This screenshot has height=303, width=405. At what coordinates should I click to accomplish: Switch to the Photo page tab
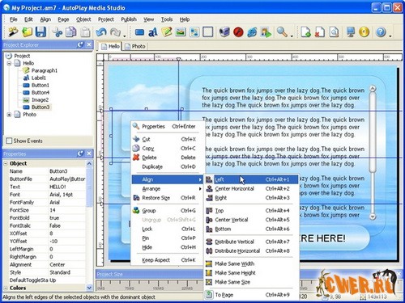tap(135, 46)
